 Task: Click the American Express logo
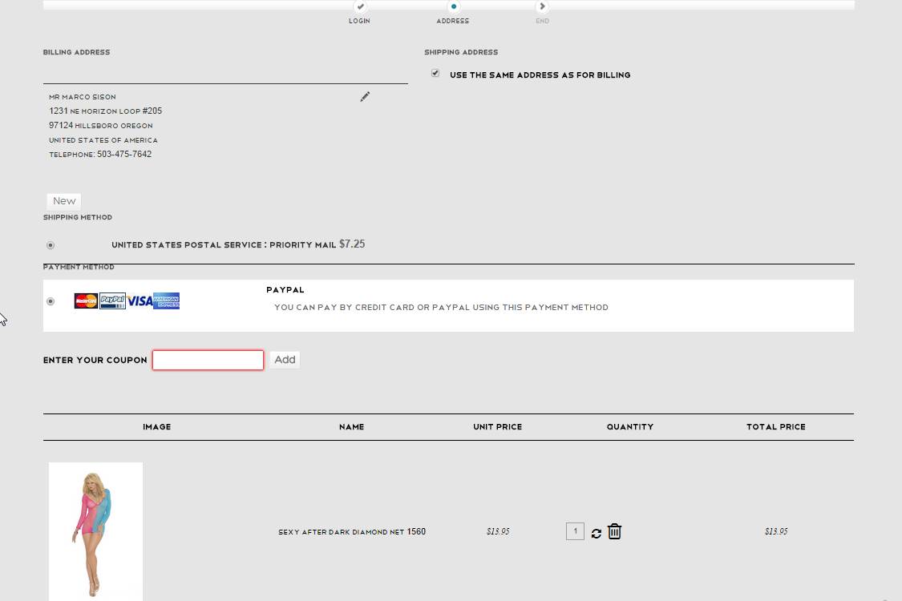pos(167,300)
